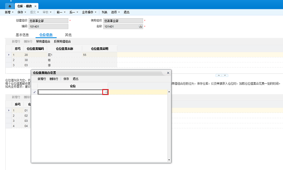Click the lookup icon in 名称 field
283x170 pixels.
pyautogui.click(x=140, y=26)
